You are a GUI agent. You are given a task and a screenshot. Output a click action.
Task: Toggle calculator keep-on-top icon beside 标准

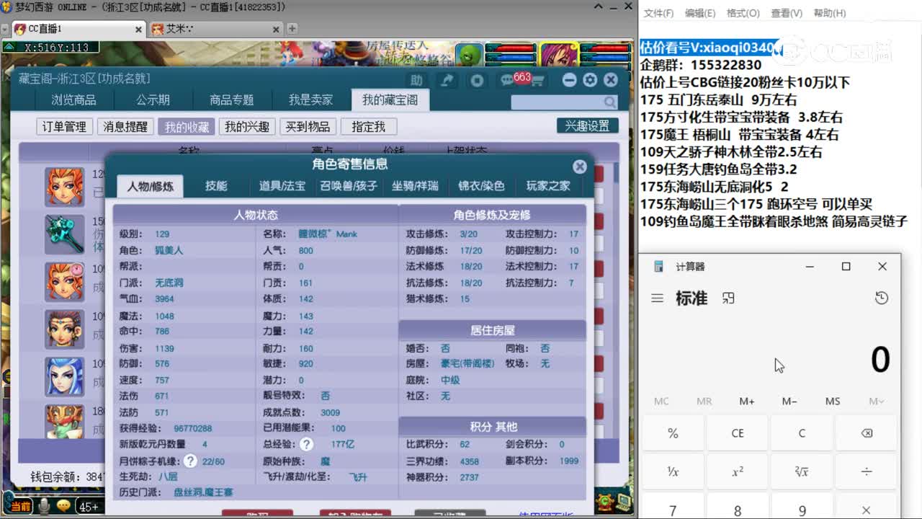(x=728, y=298)
